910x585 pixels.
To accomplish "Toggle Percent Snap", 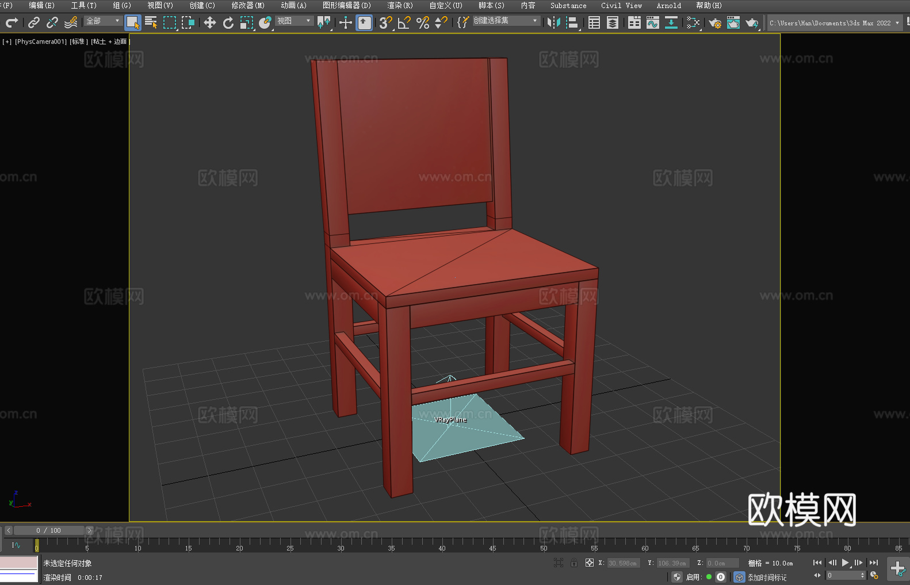I will click(423, 22).
